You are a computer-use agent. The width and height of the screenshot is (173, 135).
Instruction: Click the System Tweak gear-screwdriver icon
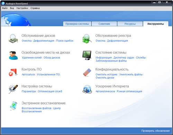click(x=13, y=89)
